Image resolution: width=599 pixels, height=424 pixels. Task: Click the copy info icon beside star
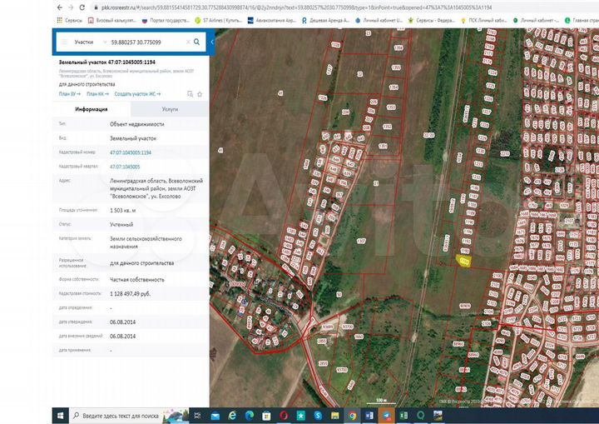[191, 94]
